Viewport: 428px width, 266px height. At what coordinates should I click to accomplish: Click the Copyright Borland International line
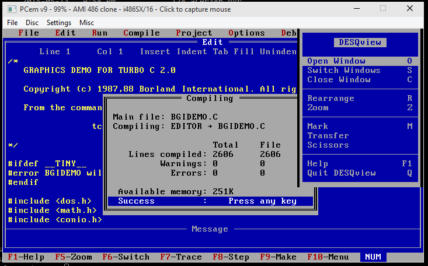tap(160, 89)
